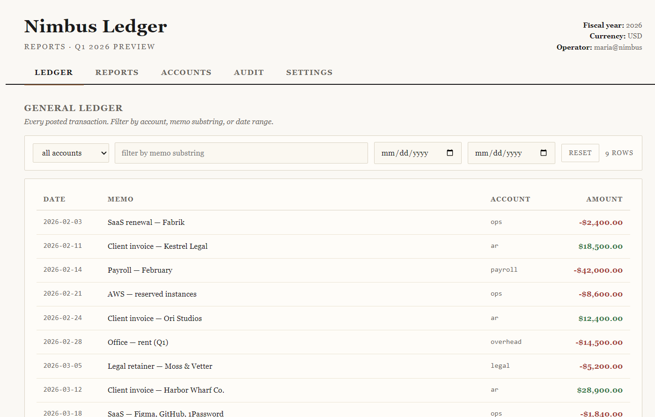Click the MEMO column header

(x=120, y=199)
